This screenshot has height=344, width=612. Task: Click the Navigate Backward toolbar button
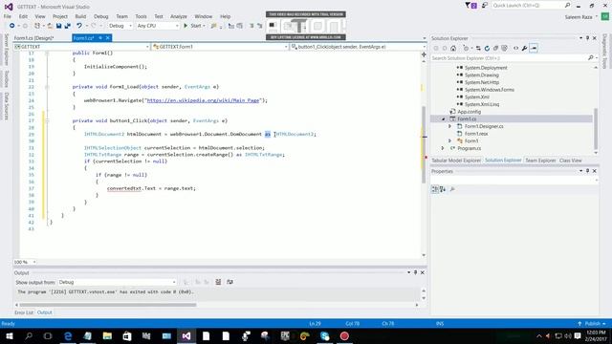12,26
